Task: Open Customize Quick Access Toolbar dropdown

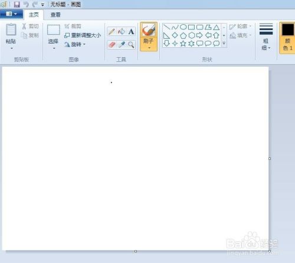Action: click(x=42, y=5)
